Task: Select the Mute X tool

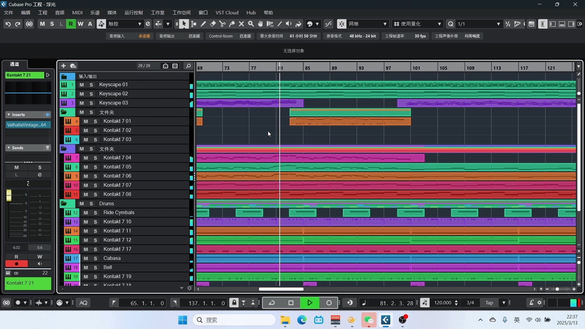Action: coord(241,24)
